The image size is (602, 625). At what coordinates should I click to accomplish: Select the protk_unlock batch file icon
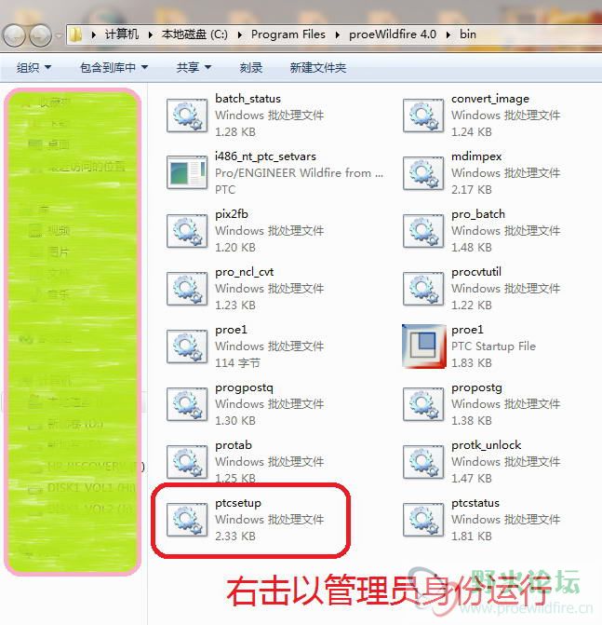[423, 462]
